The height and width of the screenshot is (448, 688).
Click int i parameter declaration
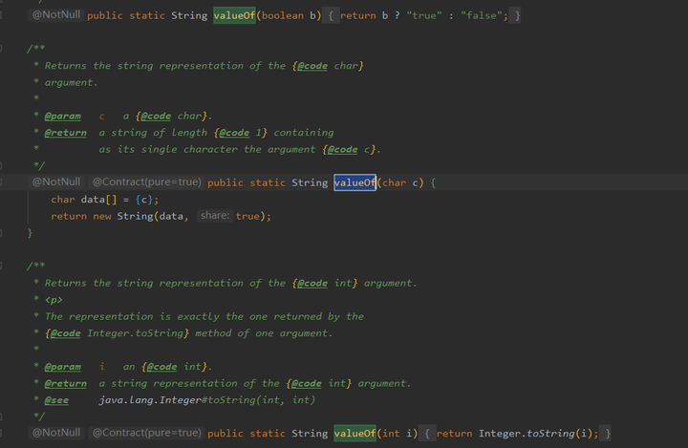point(398,434)
